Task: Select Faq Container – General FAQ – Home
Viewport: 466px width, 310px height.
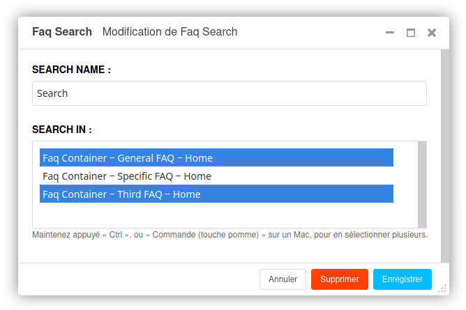Action: [216, 157]
